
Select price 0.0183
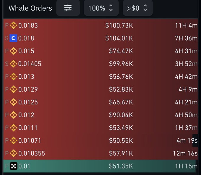[x=28, y=25]
